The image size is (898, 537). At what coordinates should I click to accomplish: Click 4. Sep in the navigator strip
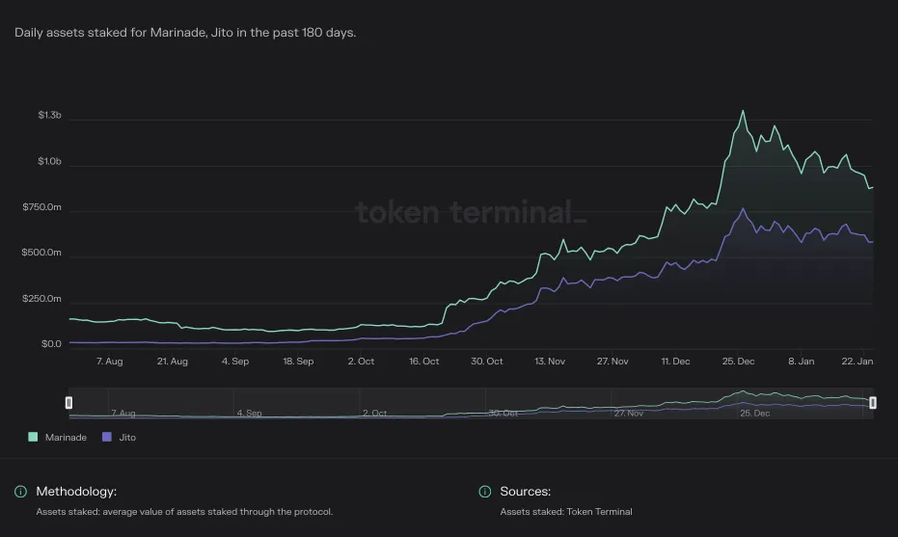tap(249, 413)
